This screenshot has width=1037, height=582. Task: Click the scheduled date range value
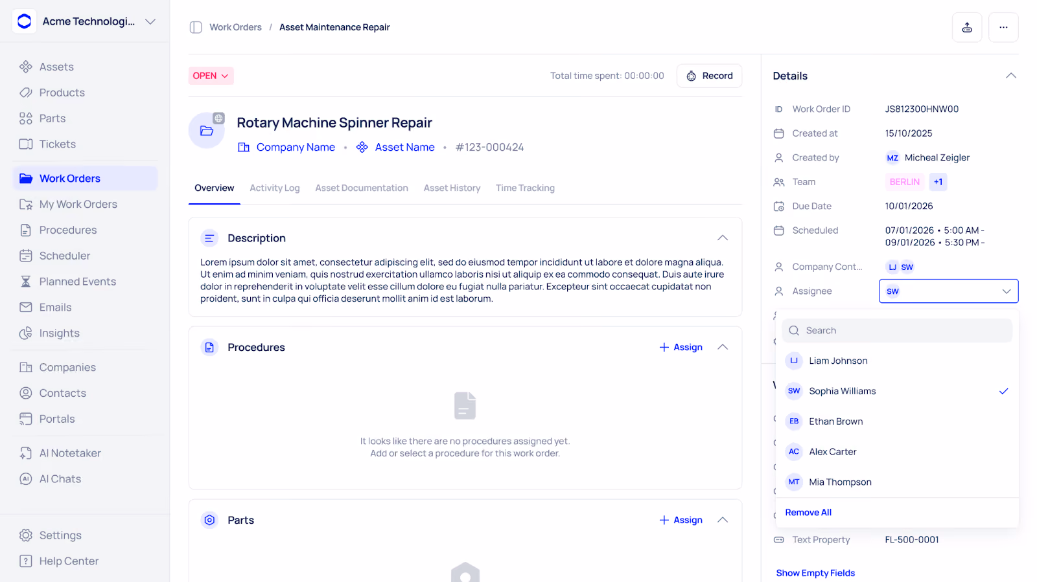coord(935,236)
